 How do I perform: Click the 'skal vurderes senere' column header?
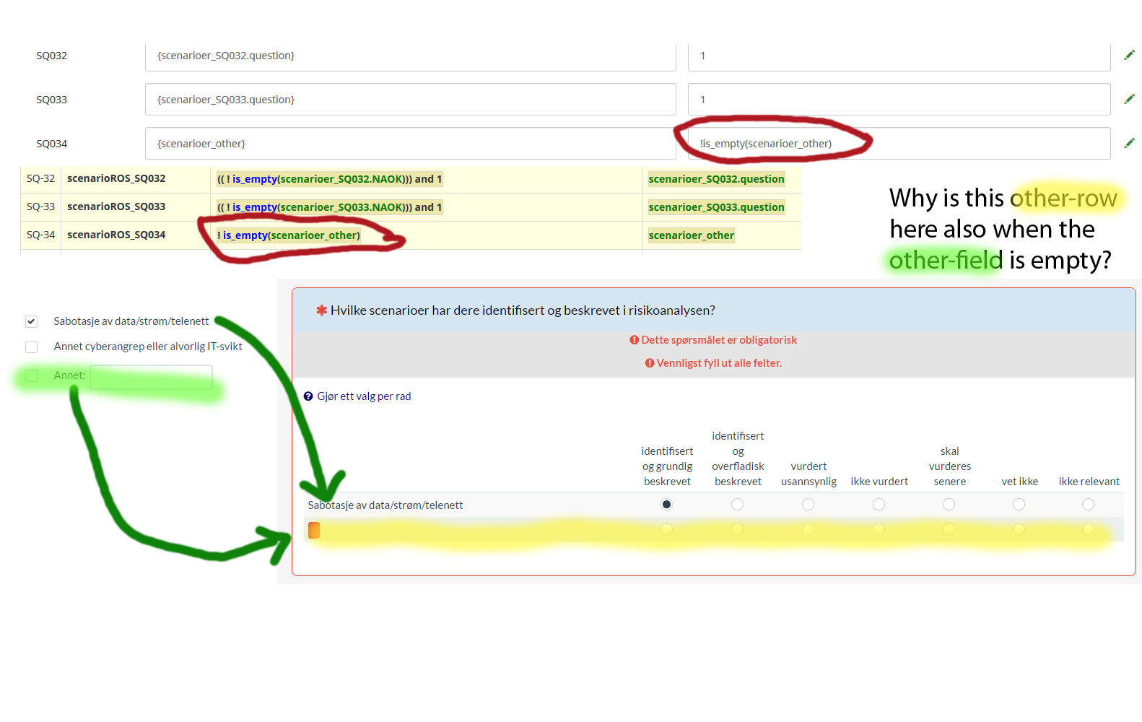(x=950, y=466)
